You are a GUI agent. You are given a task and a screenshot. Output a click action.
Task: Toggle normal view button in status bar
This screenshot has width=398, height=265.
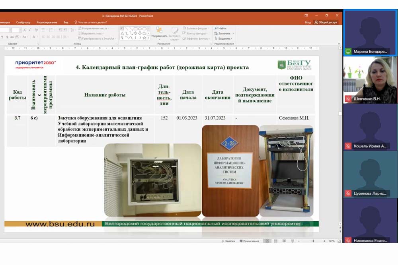coord(267,241)
